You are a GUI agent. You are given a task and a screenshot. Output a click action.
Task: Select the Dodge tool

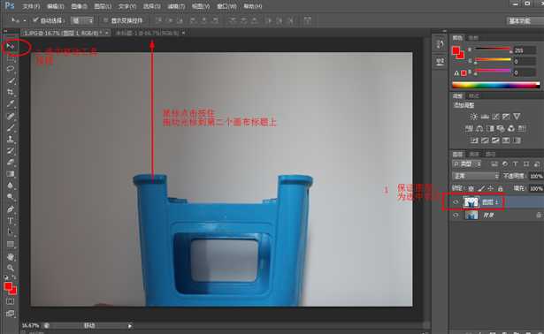coord(11,197)
